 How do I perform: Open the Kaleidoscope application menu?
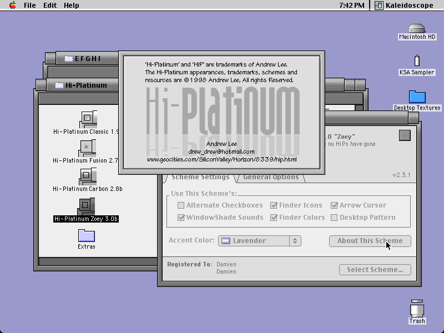coord(404,5)
